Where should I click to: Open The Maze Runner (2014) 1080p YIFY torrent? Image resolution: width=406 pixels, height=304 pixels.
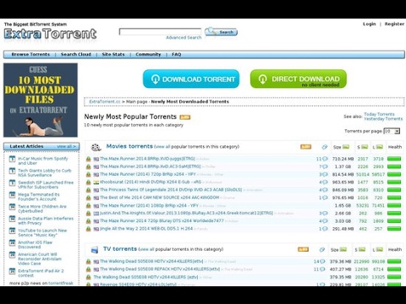149,205
